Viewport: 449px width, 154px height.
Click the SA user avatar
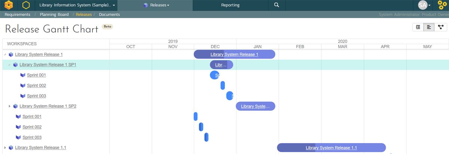coord(423,5)
